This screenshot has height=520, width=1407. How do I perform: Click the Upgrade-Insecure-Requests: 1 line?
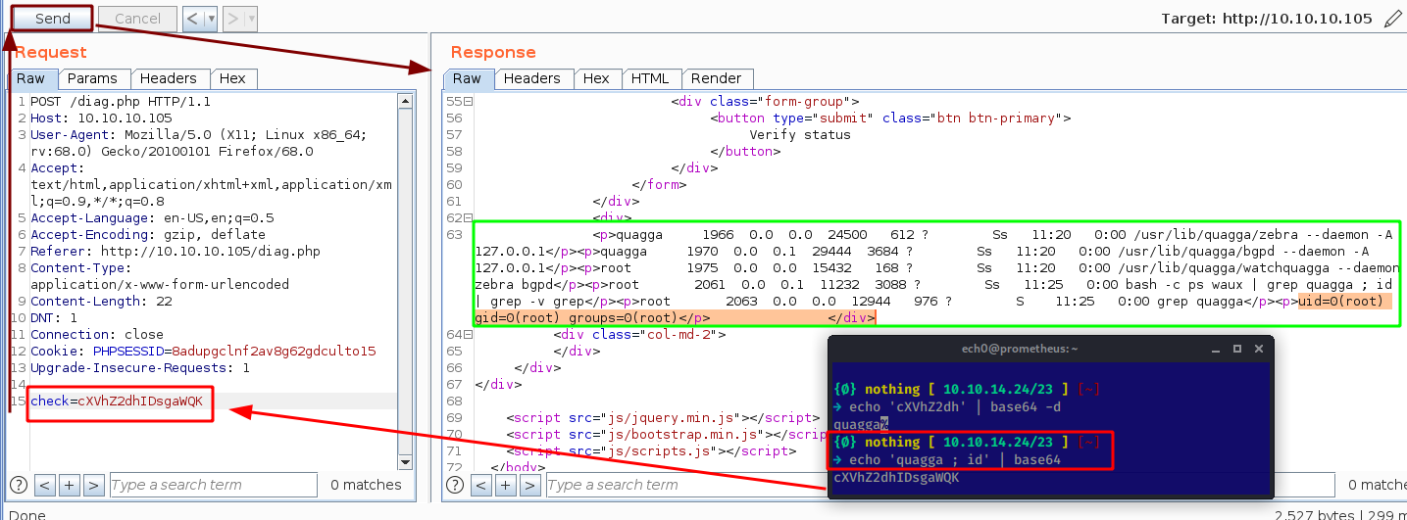(x=140, y=368)
